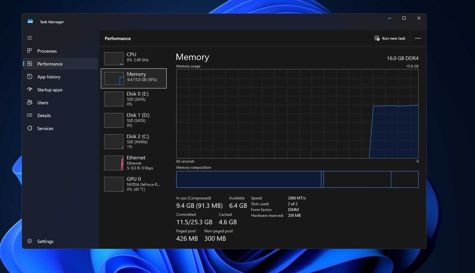Screen dimensions: 475x273
Task: Open the three-dot more options menu
Action: click(418, 38)
